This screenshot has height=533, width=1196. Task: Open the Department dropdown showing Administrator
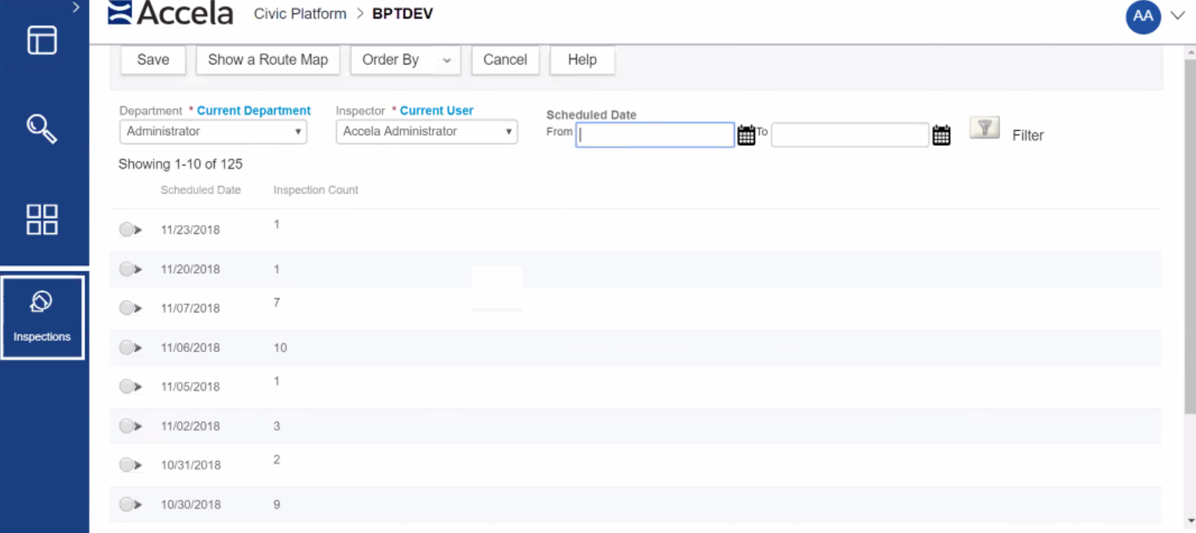click(213, 132)
